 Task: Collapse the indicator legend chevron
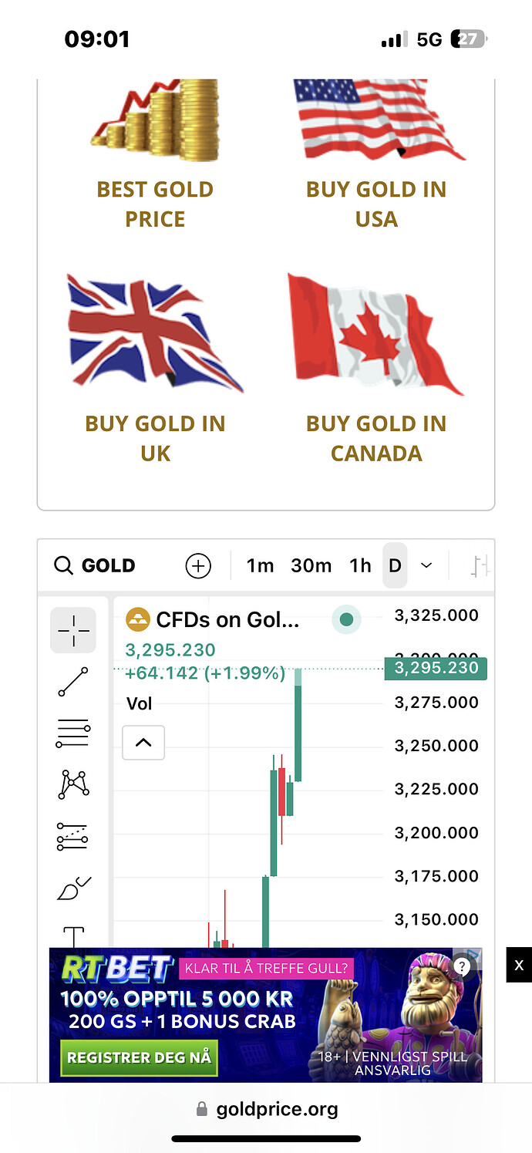143,743
